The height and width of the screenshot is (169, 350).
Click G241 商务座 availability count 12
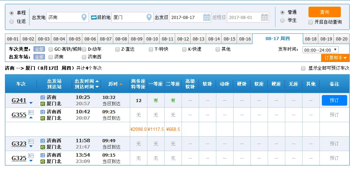pos(139,101)
